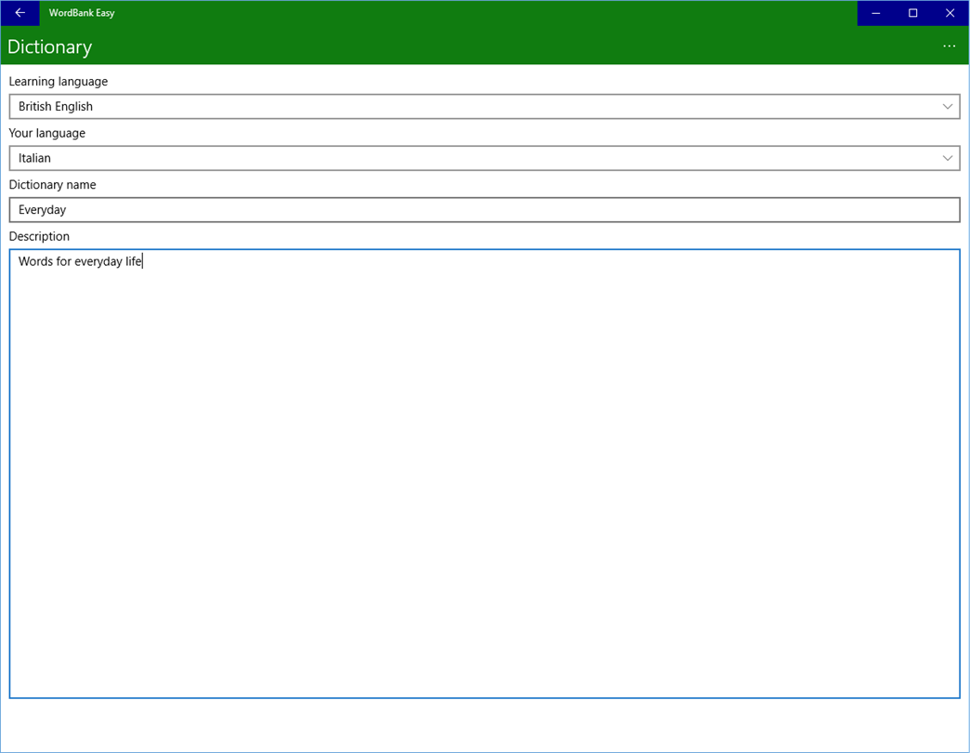970x753 pixels.
Task: Close the WordBank Easy window
Action: tap(950, 13)
